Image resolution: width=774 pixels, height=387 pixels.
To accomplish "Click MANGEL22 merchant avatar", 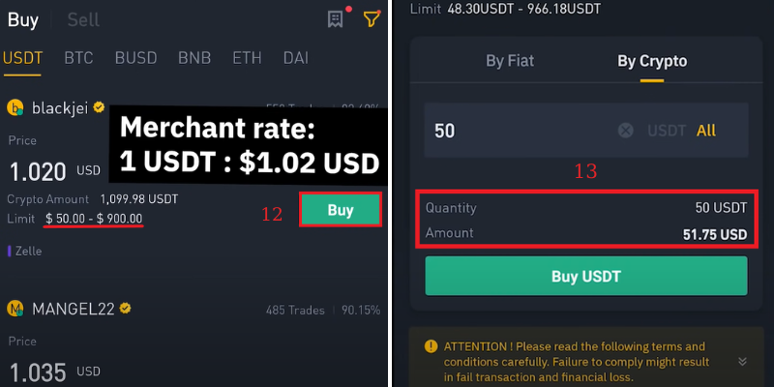I will (x=15, y=309).
